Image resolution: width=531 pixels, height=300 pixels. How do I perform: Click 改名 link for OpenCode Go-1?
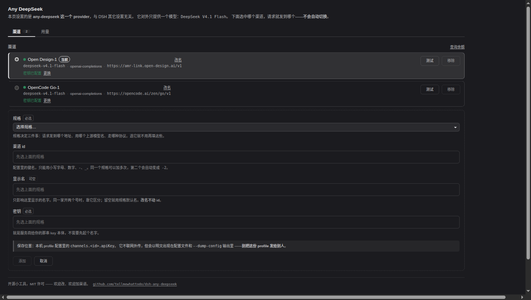(167, 88)
